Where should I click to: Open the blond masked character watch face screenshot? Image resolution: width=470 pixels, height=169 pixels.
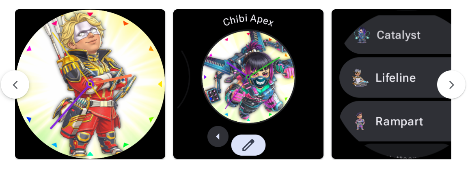pyautogui.click(x=90, y=84)
